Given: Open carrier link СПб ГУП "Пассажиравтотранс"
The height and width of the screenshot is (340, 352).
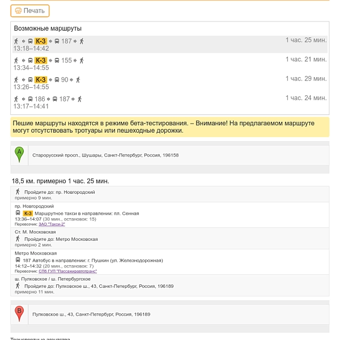Looking at the screenshot, I should pyautogui.click(x=67, y=271).
